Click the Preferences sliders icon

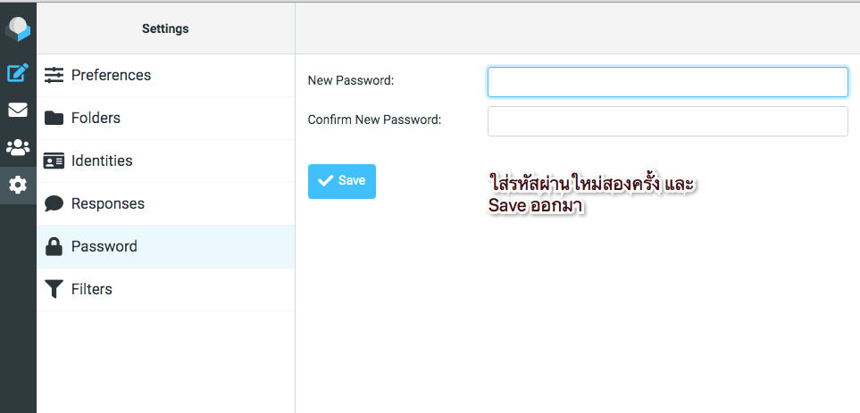54,75
